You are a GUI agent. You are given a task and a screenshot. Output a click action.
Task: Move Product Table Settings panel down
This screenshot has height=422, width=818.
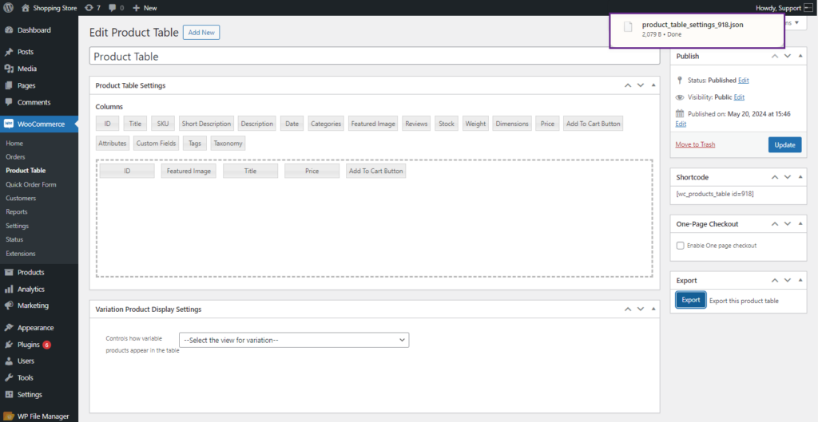[x=641, y=85]
